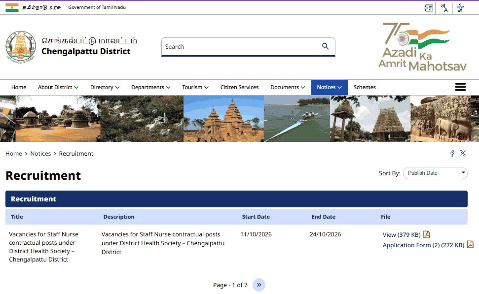
Task: Click end date cell 24/10/2026
Action: click(325, 234)
